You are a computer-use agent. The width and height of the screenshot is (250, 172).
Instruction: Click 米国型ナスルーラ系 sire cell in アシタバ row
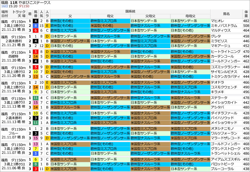[70, 107]
